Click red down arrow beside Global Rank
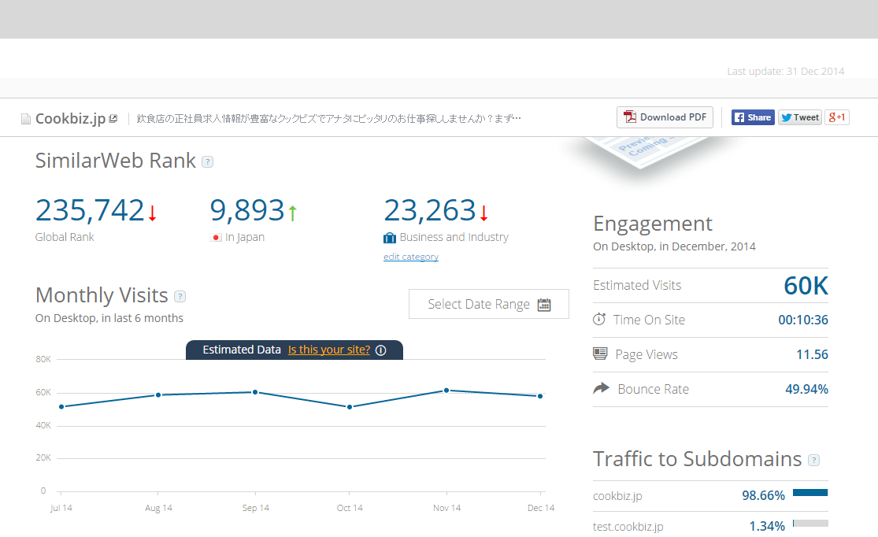This screenshot has width=878, height=537. tap(152, 213)
